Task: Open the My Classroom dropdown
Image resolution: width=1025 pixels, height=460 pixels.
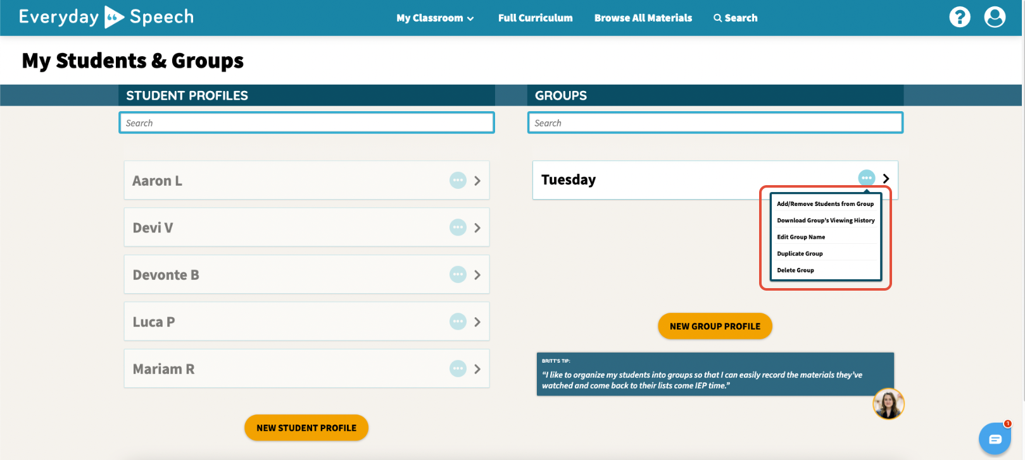Action: (x=435, y=18)
